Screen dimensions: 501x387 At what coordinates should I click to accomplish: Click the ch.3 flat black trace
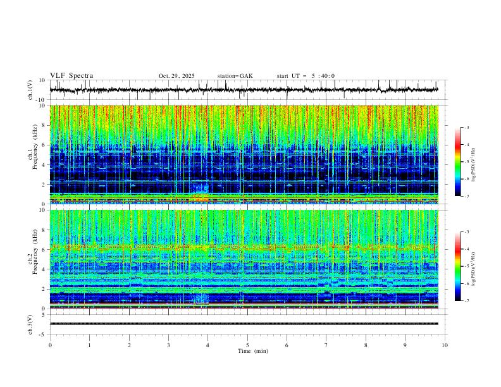[x=244, y=324]
